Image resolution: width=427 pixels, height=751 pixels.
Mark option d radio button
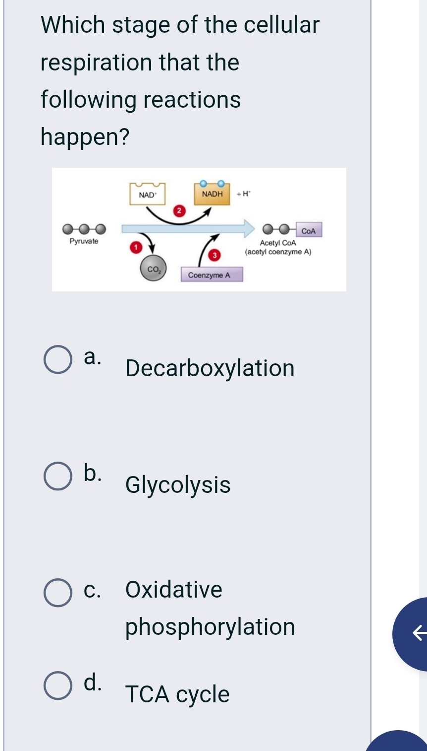(57, 686)
